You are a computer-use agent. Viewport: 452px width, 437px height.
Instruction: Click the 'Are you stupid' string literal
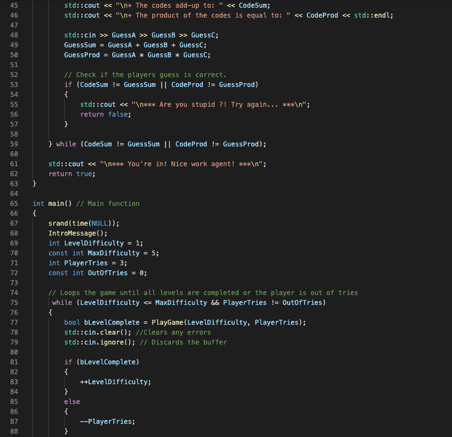[219, 105]
